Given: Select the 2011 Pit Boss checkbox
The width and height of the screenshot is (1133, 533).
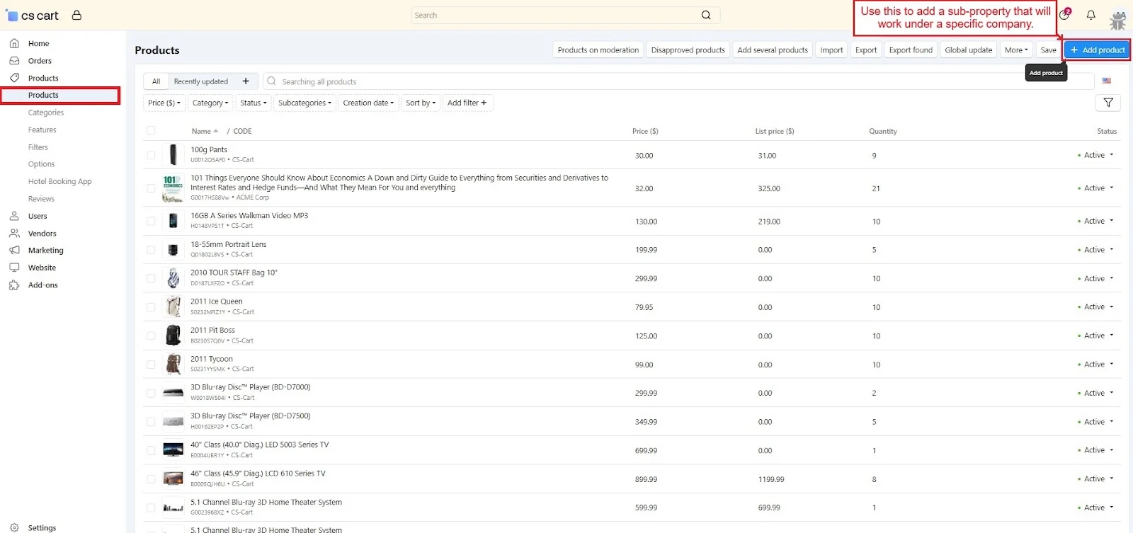Looking at the screenshot, I should (151, 336).
